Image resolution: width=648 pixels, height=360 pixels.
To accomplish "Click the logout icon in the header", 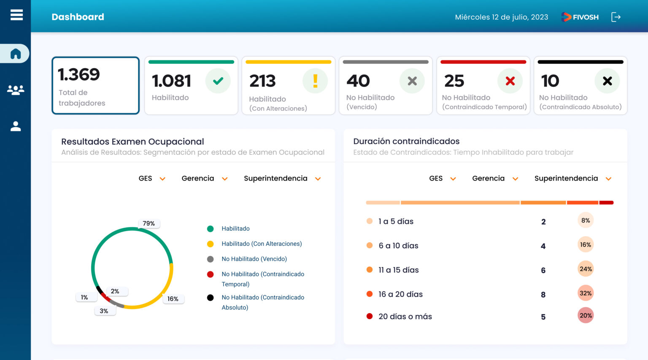I will click(x=616, y=17).
